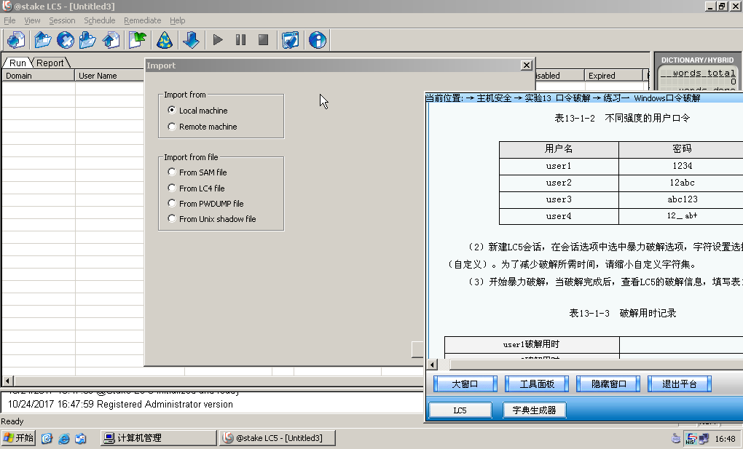Begin audit with the play button

tap(218, 40)
